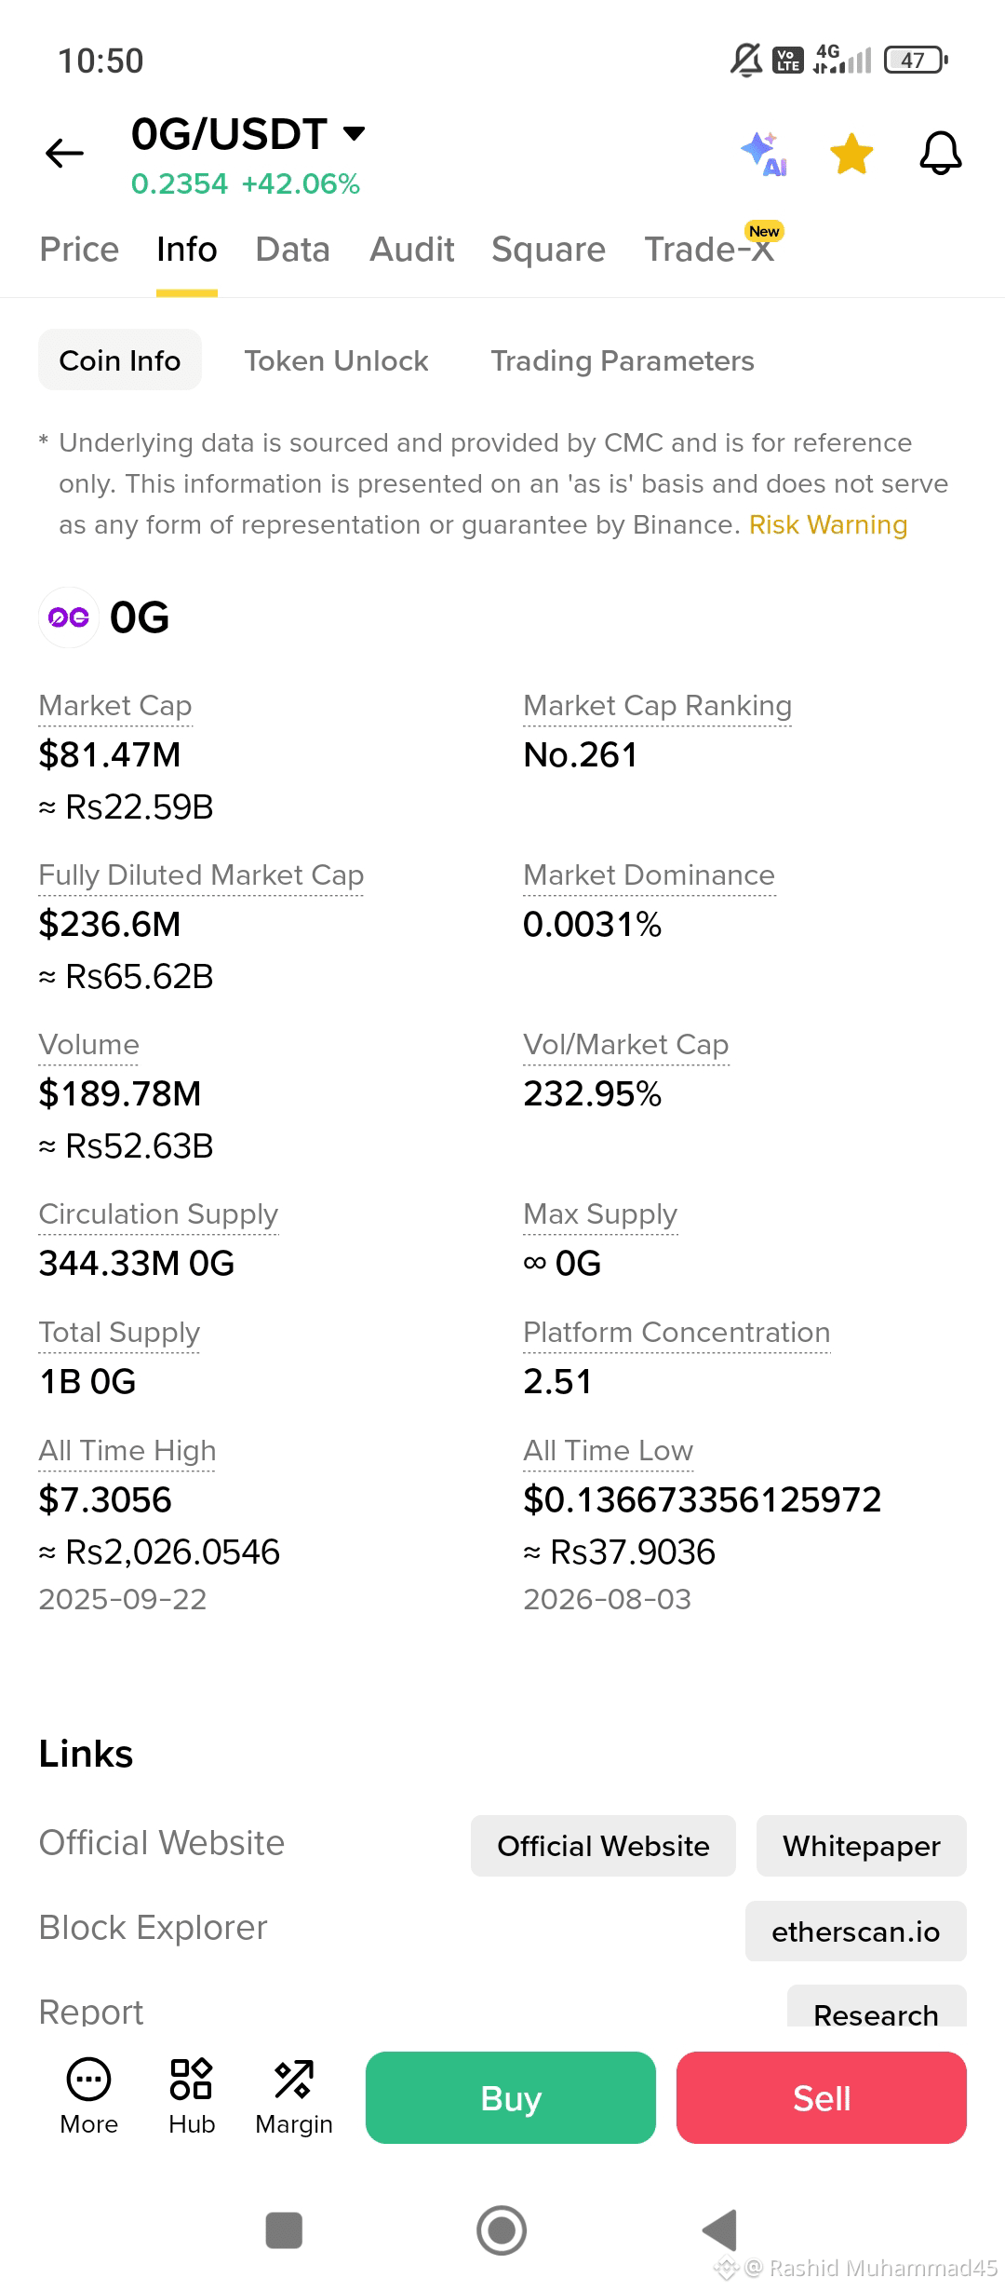Switch to the Audit tab
This screenshot has width=1005, height=2291.
411,250
